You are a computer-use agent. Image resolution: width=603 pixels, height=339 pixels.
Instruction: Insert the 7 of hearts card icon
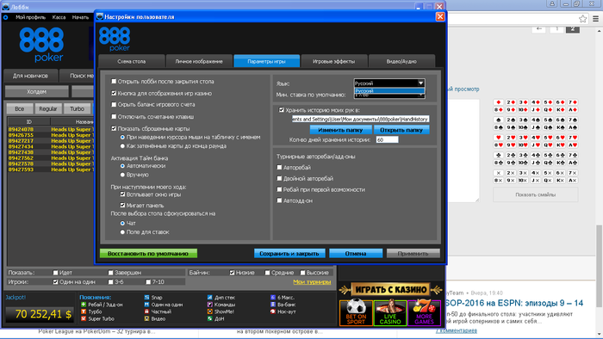pos(573,138)
